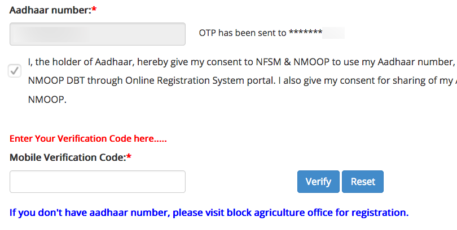Viewport: 457px width, 230px height.
Task: Click the masked asterisks of the phone number
Action: (305, 33)
